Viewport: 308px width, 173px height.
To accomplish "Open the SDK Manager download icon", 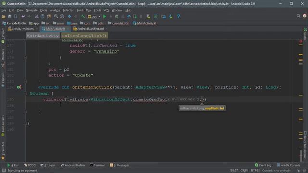I will (171, 17).
